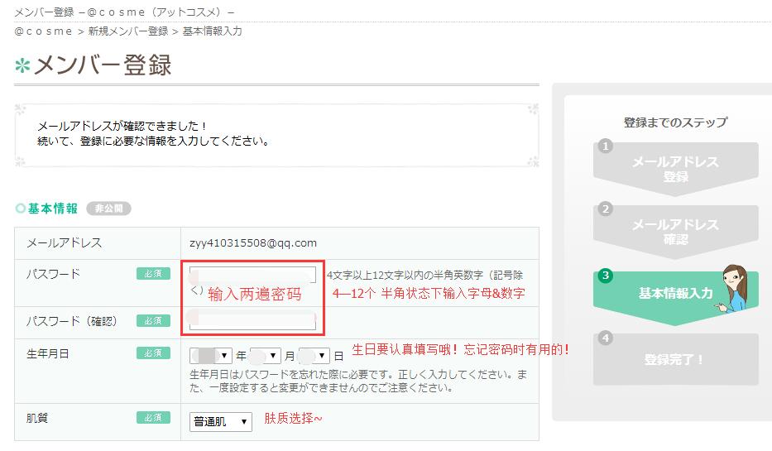Select step 2 メールアドレス確認 box
The width and height of the screenshot is (772, 451).
click(675, 232)
